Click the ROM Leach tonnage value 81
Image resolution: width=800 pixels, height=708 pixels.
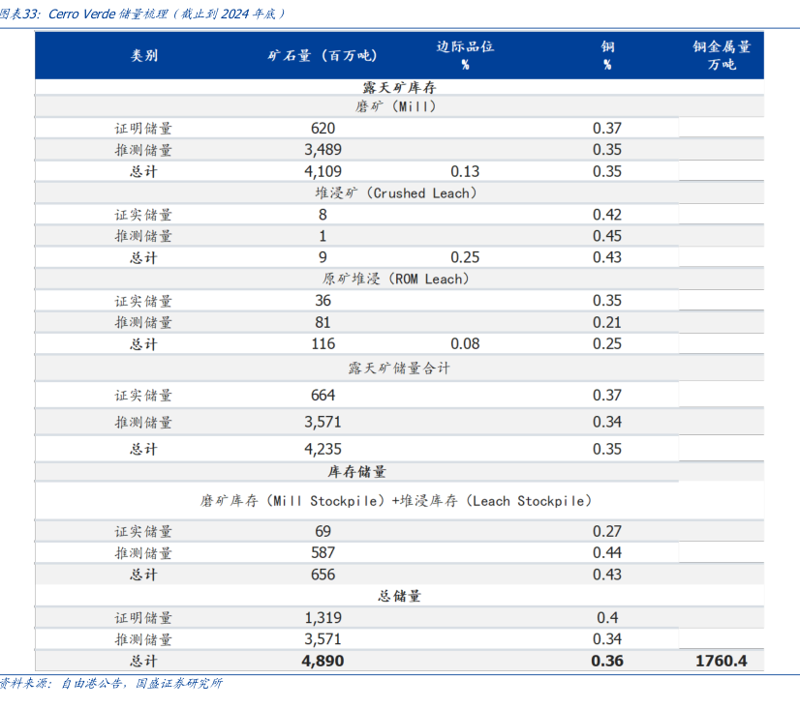pyautogui.click(x=323, y=322)
